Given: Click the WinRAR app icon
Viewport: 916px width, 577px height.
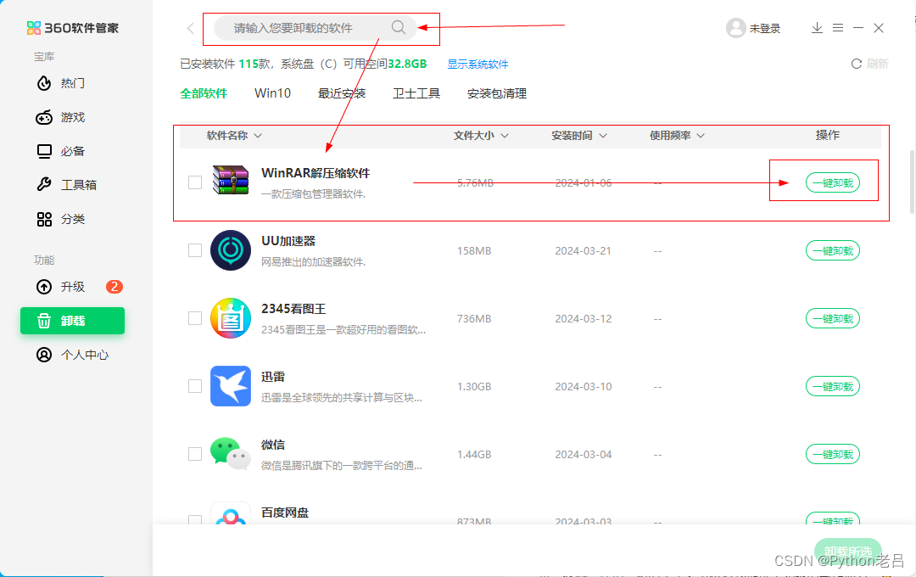Looking at the screenshot, I should (230, 180).
